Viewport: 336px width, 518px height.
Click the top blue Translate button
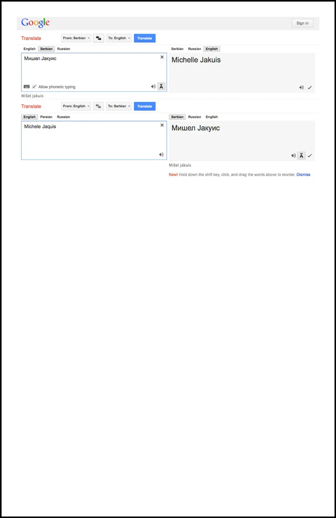[x=145, y=38]
